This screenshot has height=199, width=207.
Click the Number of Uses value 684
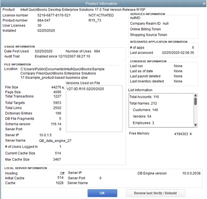coord(97,51)
